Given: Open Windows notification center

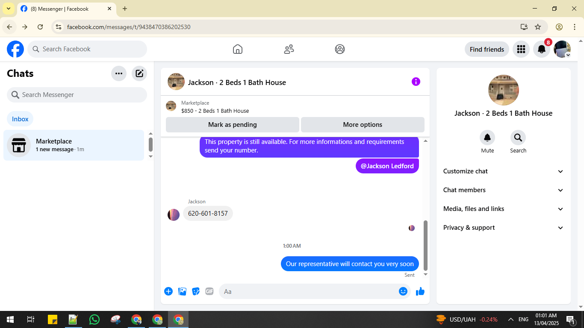Looking at the screenshot, I should pyautogui.click(x=571, y=319).
